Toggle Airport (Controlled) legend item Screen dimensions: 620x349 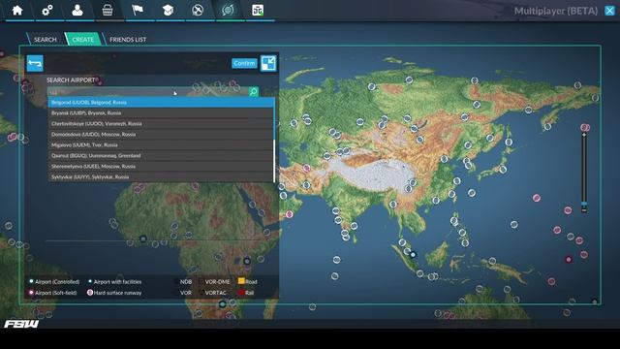[54, 282]
